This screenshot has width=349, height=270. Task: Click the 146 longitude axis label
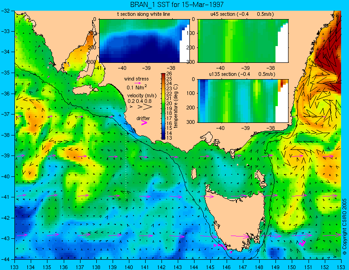[227, 267]
